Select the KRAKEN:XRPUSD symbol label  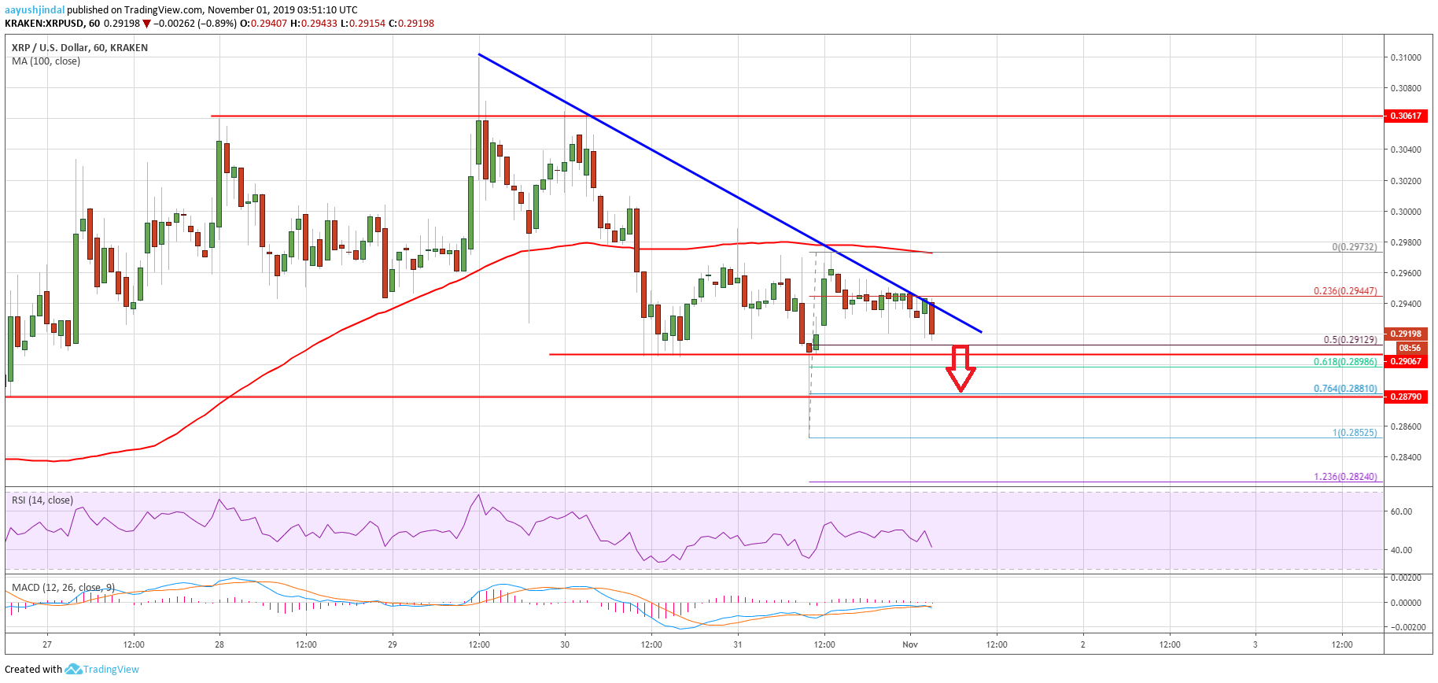pyautogui.click(x=45, y=24)
